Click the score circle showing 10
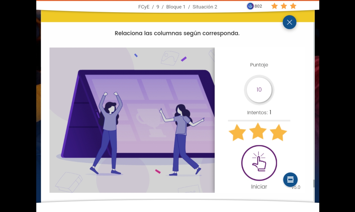 pos(259,90)
